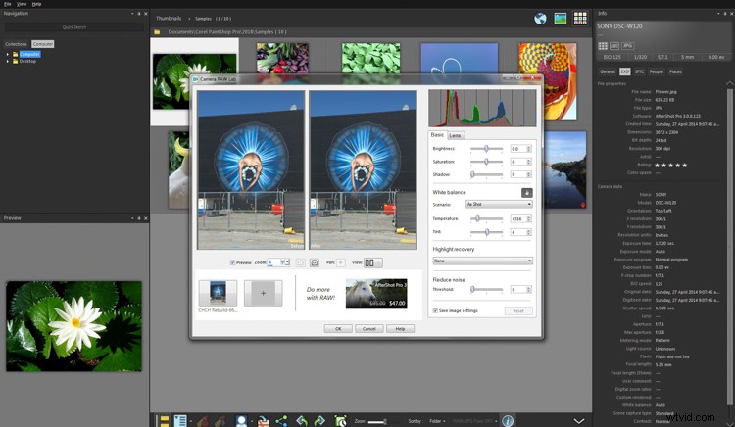735x427 pixels.
Task: Collapse File properties section chevron
Action: [x=729, y=83]
